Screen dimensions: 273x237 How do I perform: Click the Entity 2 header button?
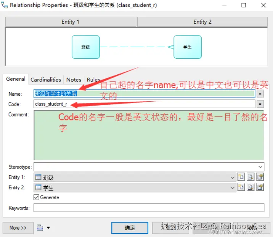202,22
